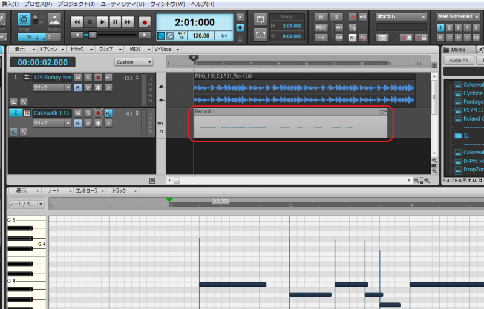484x309 pixels.
Task: Select screenset number 10
Action: [x=476, y=38]
